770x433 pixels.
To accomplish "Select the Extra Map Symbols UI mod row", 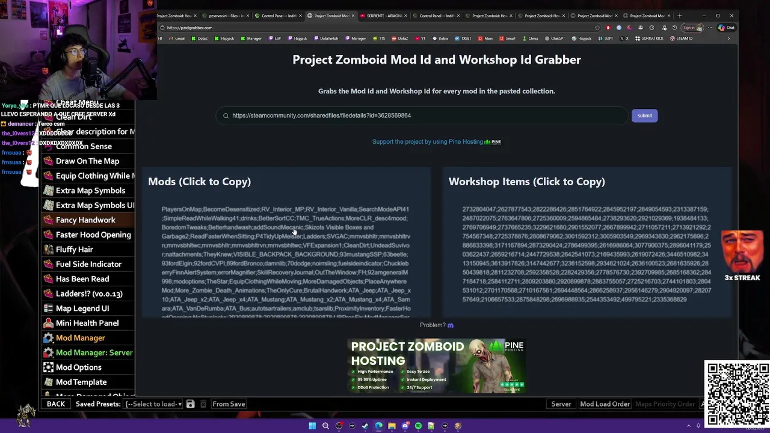I will [x=88, y=205].
